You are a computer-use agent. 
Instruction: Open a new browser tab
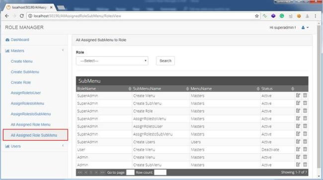pos(61,7)
